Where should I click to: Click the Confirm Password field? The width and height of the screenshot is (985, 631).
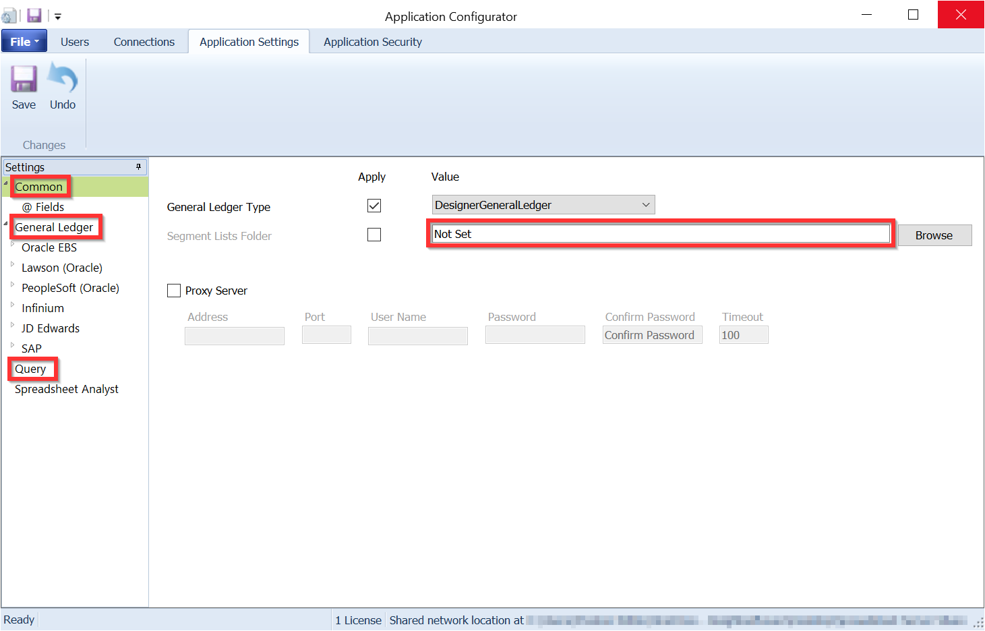tap(653, 335)
